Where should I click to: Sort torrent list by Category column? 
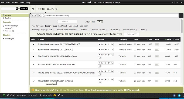pyautogui.click(x=123, y=39)
